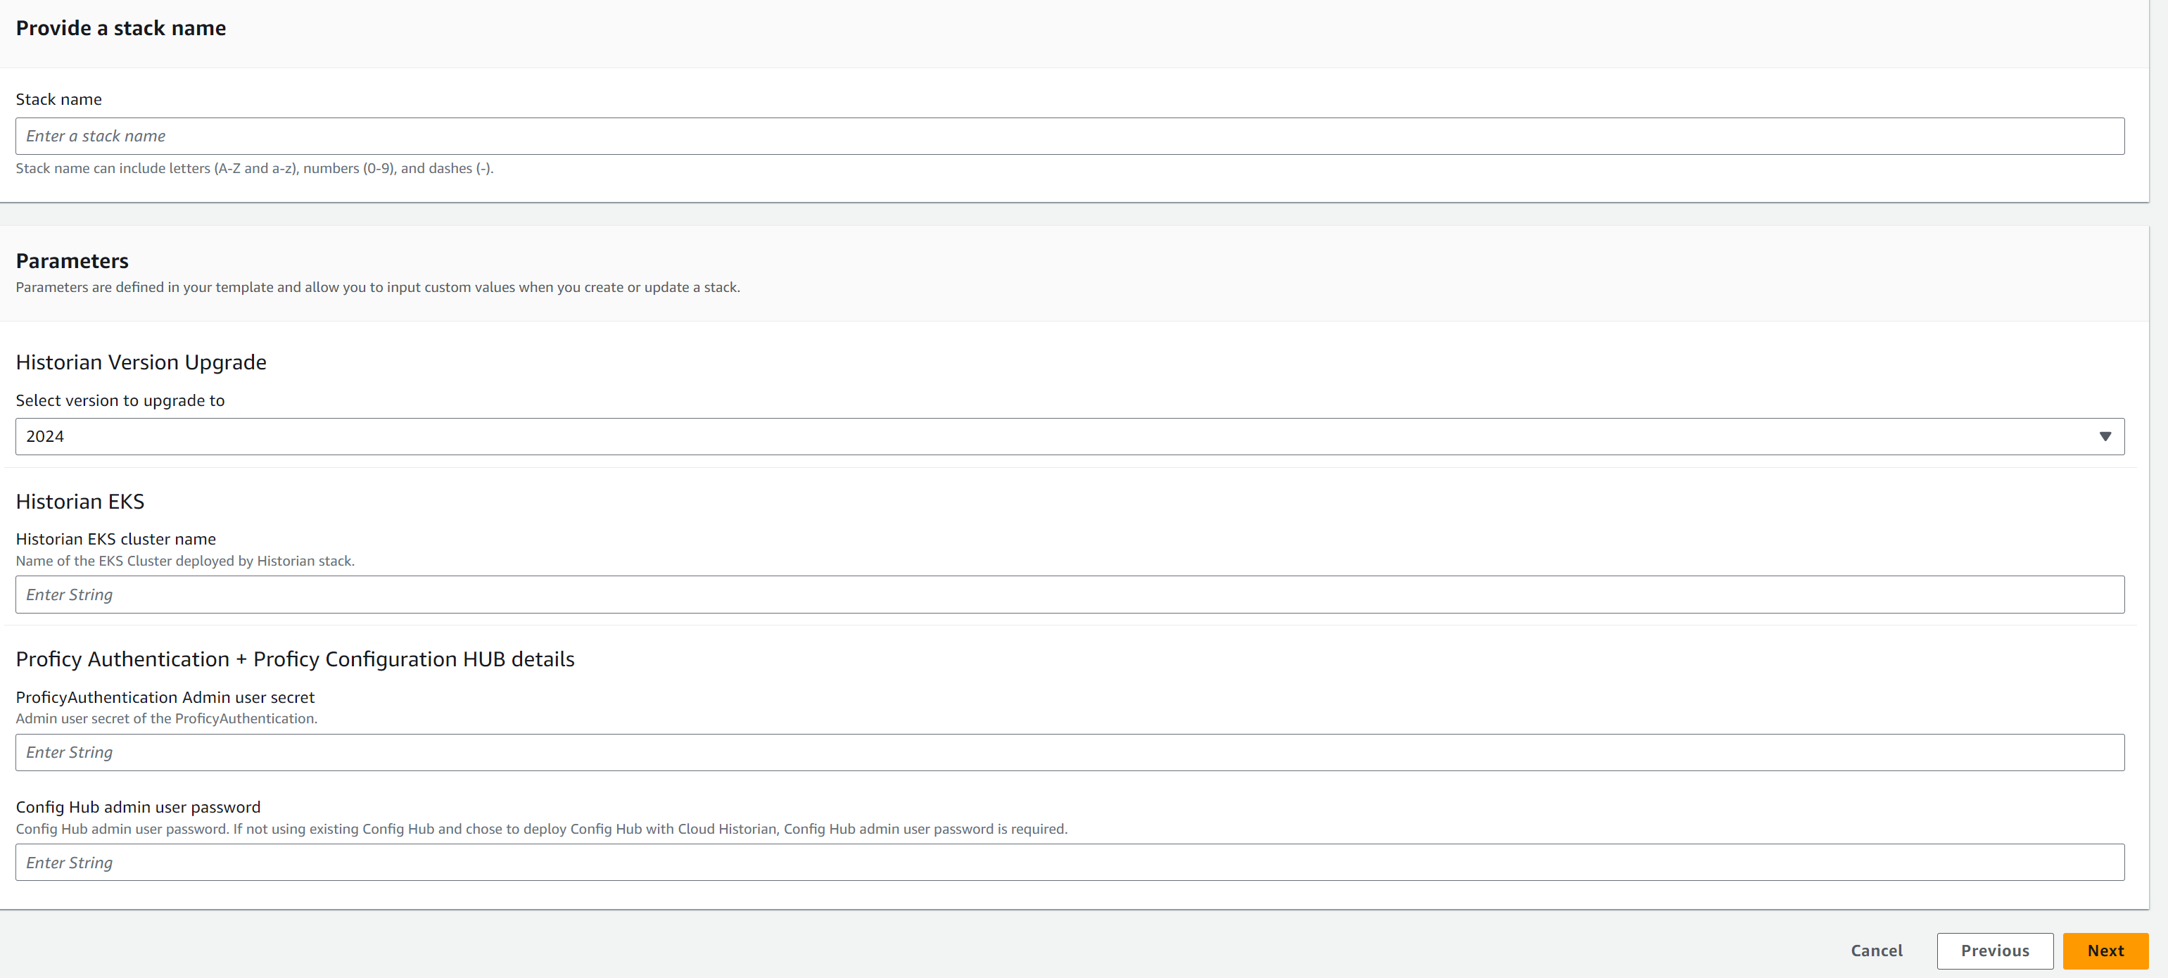Click the Stack name input field
This screenshot has height=978, width=2168.
pyautogui.click(x=1070, y=136)
